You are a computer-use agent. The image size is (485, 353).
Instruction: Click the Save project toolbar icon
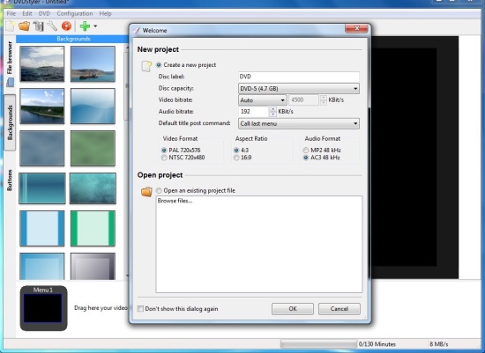point(38,26)
